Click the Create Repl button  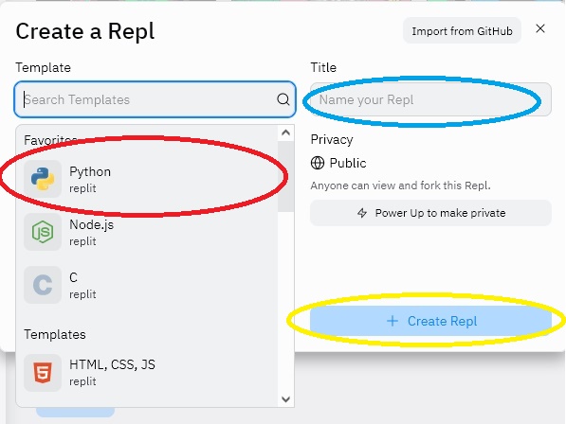430,321
